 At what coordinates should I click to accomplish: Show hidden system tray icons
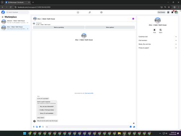coord(160,133)
